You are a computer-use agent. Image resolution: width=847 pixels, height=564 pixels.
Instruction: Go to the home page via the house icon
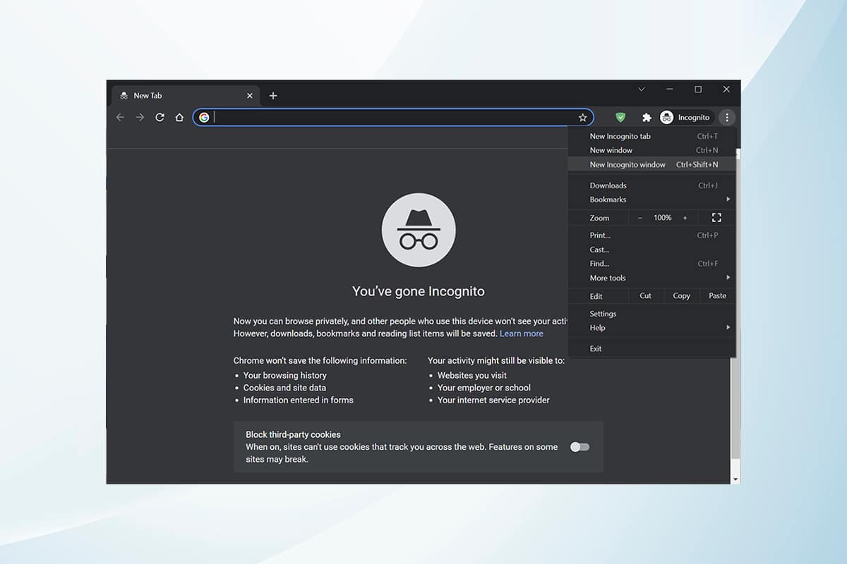pos(179,117)
